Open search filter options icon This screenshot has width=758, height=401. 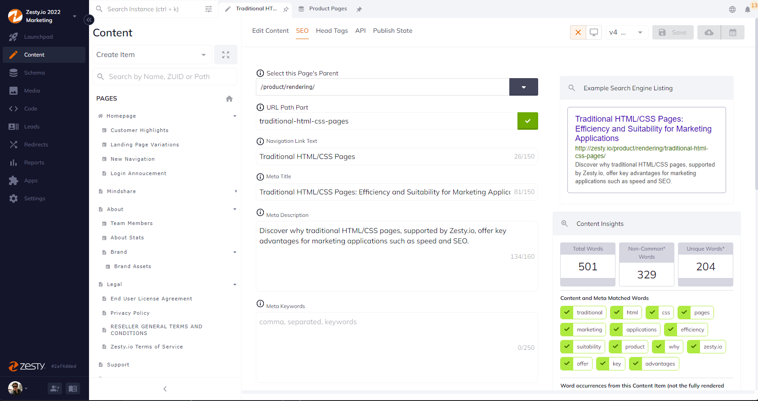[x=209, y=9]
